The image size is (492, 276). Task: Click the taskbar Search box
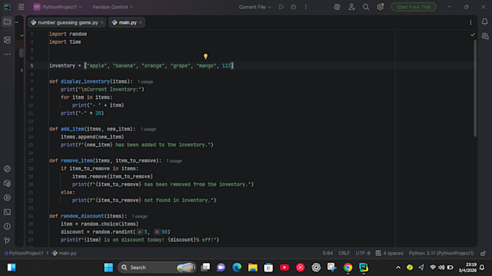(x=157, y=267)
